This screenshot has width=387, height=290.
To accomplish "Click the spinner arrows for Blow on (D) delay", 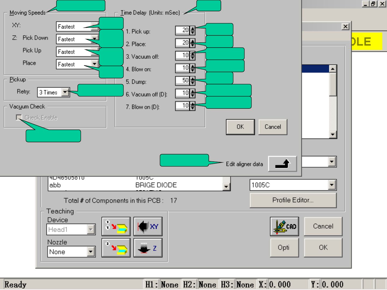I will 192,106.
